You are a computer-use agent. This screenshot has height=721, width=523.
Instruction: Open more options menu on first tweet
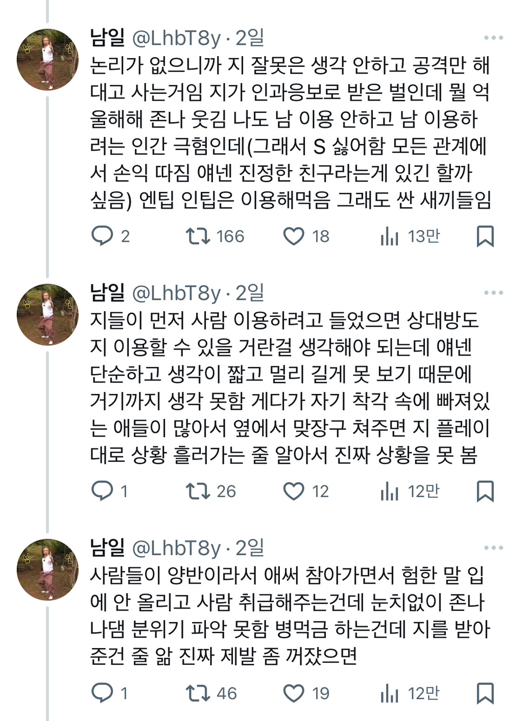[x=493, y=38]
